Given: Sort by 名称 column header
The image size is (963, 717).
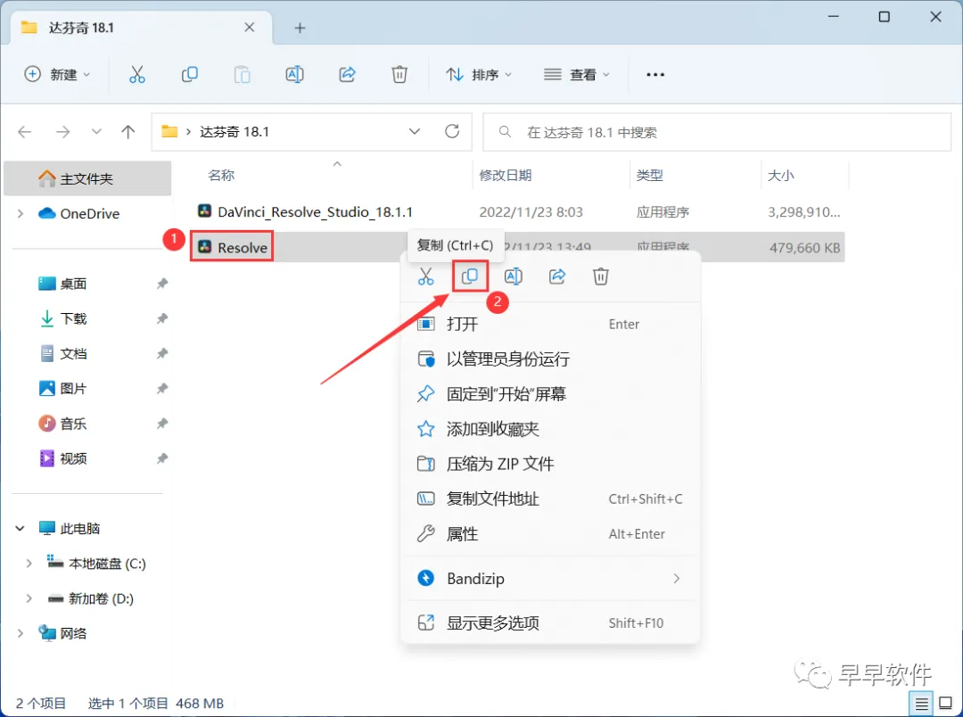Looking at the screenshot, I should tap(221, 176).
